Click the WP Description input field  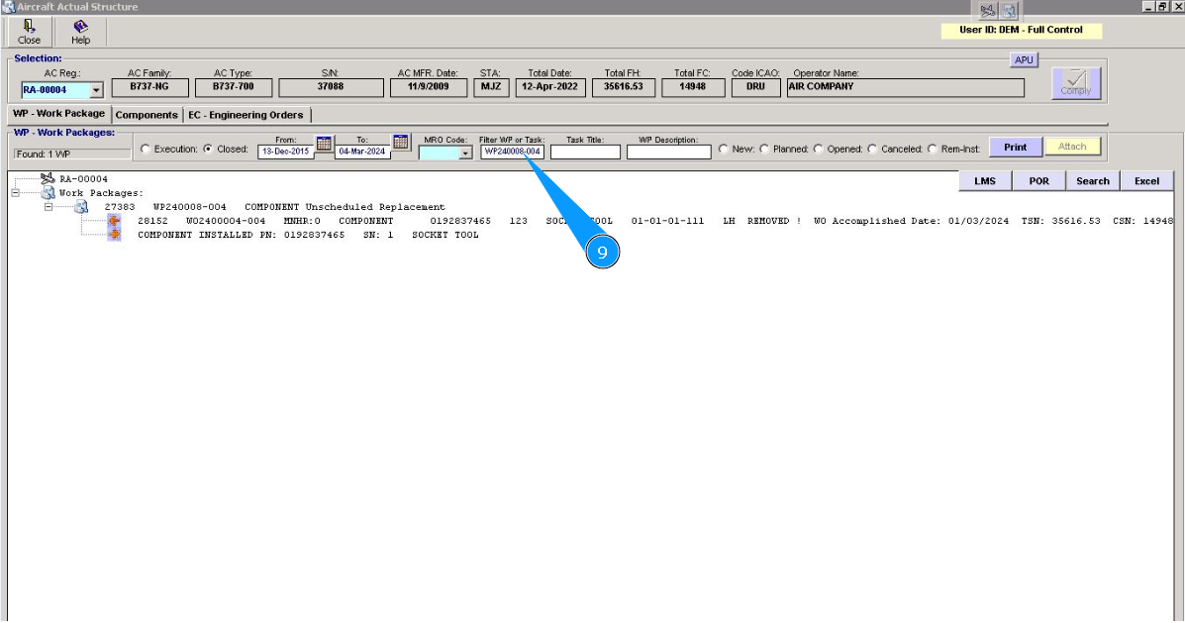tap(669, 152)
